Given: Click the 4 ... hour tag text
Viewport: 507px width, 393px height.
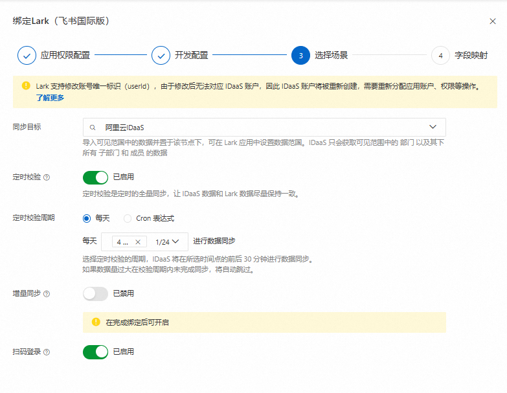Looking at the screenshot, I should pos(122,242).
